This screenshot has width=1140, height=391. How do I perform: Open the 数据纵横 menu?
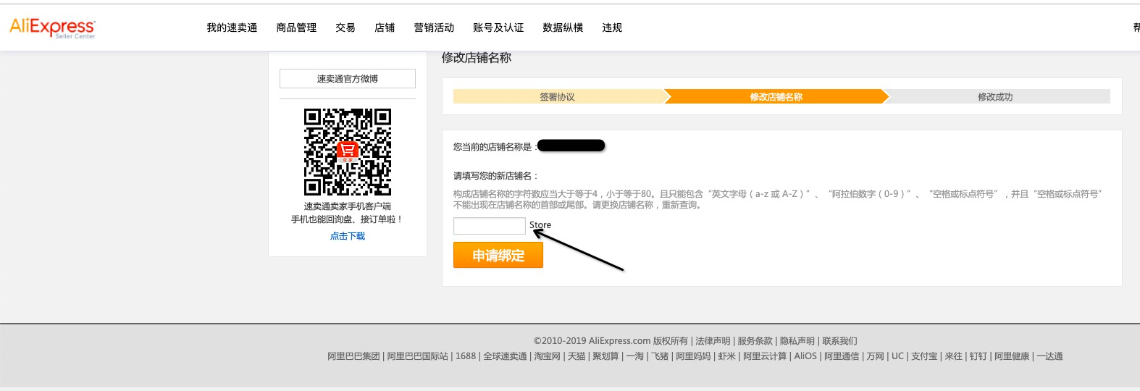(x=563, y=28)
